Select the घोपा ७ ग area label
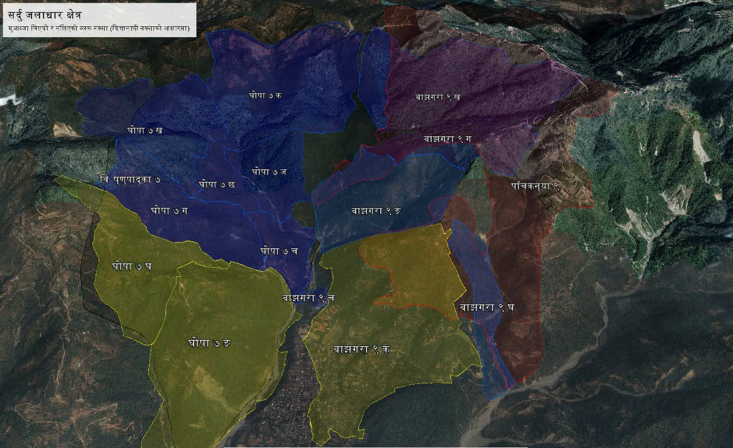This screenshot has height=448, width=733. [x=170, y=211]
